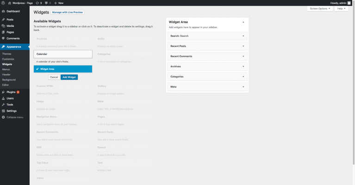The image size is (355, 185).
Task: Click the Wordpress - Page site name
Action: coord(23,3)
